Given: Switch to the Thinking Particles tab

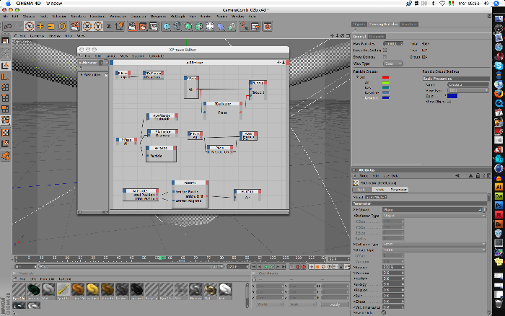Looking at the screenshot, I should 383,24.
